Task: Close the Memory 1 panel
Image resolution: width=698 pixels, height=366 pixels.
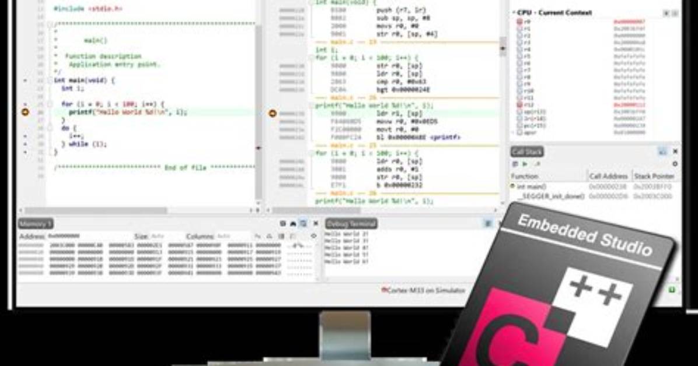Action: pos(316,224)
